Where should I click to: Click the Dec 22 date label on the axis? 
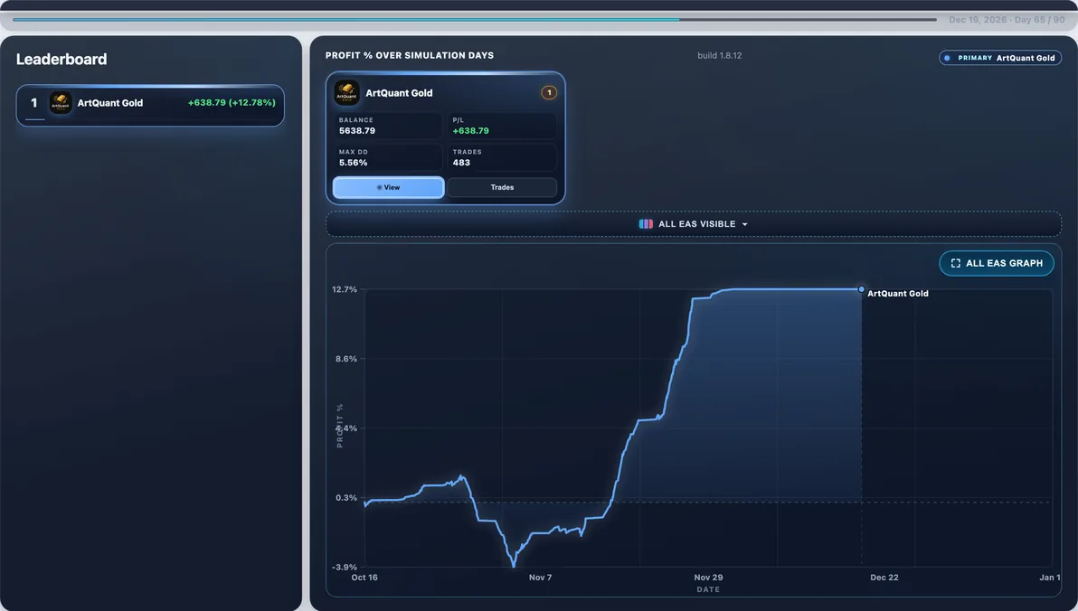tap(884, 578)
